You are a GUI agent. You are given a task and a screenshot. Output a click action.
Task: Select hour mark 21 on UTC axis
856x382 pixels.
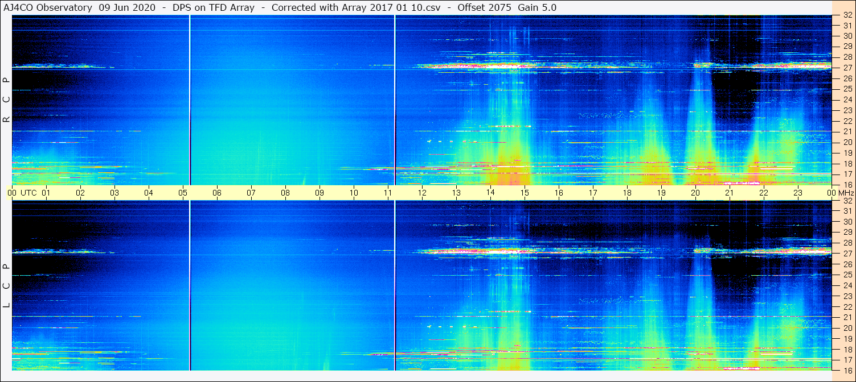coord(730,193)
